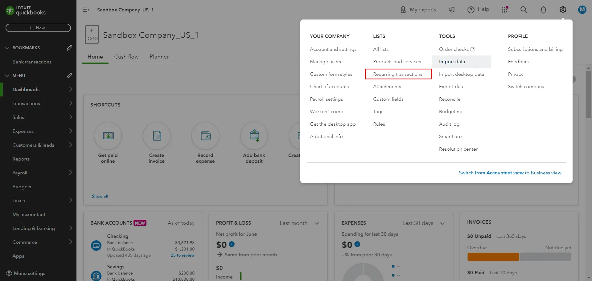Collapse the navigation sidebar with the hamburger icon
Image resolution: width=592 pixels, height=281 pixels.
(x=86, y=10)
